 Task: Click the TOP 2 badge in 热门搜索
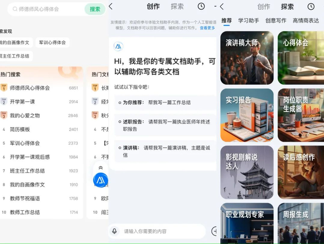[x=4, y=102]
